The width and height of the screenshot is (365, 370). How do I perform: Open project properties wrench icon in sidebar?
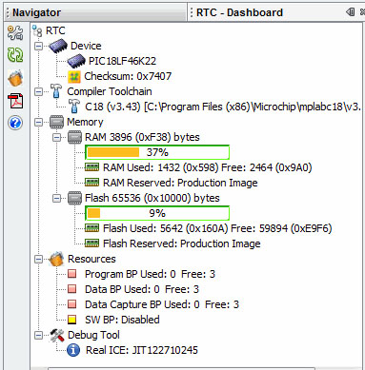(x=15, y=33)
